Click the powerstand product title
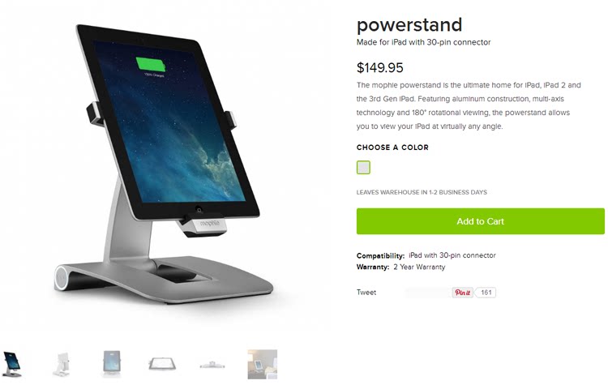 pyautogui.click(x=409, y=26)
